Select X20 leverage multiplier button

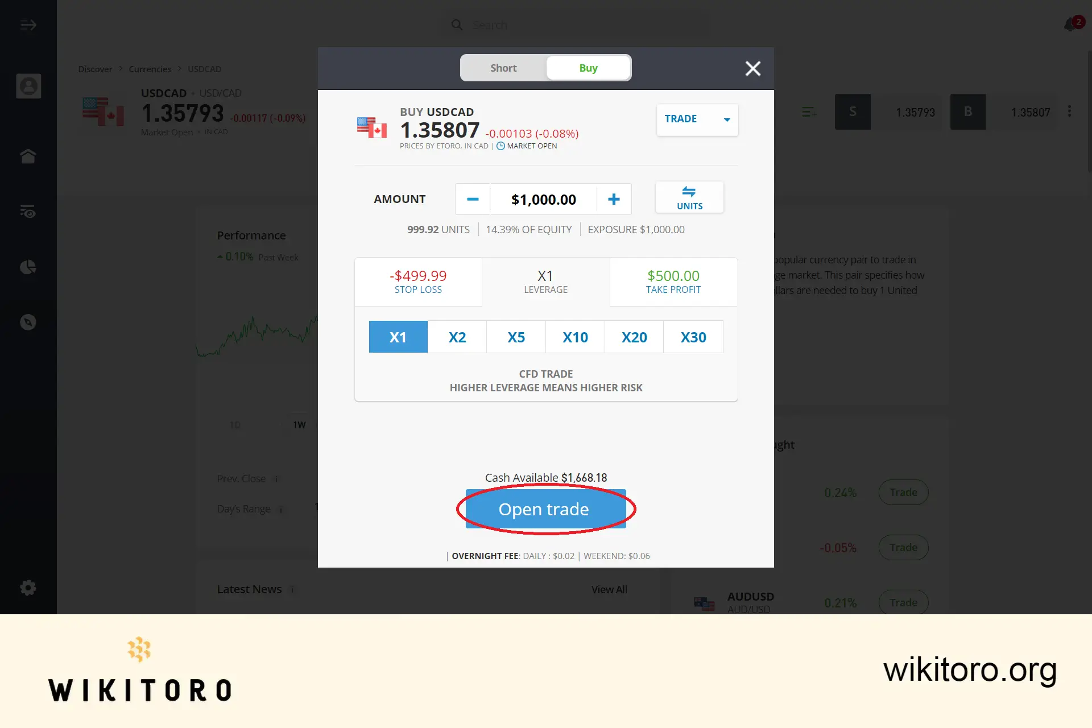point(634,336)
